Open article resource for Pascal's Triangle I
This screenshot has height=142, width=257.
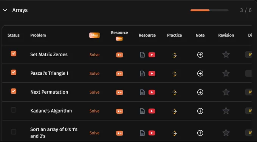(x=142, y=74)
